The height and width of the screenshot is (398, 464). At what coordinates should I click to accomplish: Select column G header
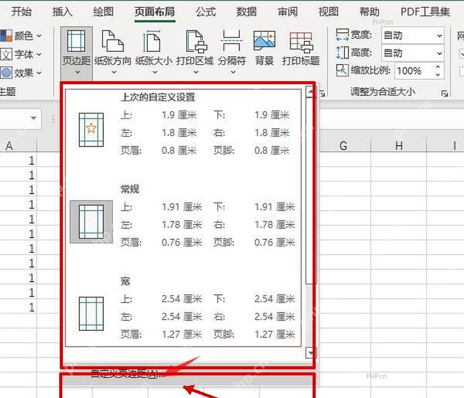(343, 146)
